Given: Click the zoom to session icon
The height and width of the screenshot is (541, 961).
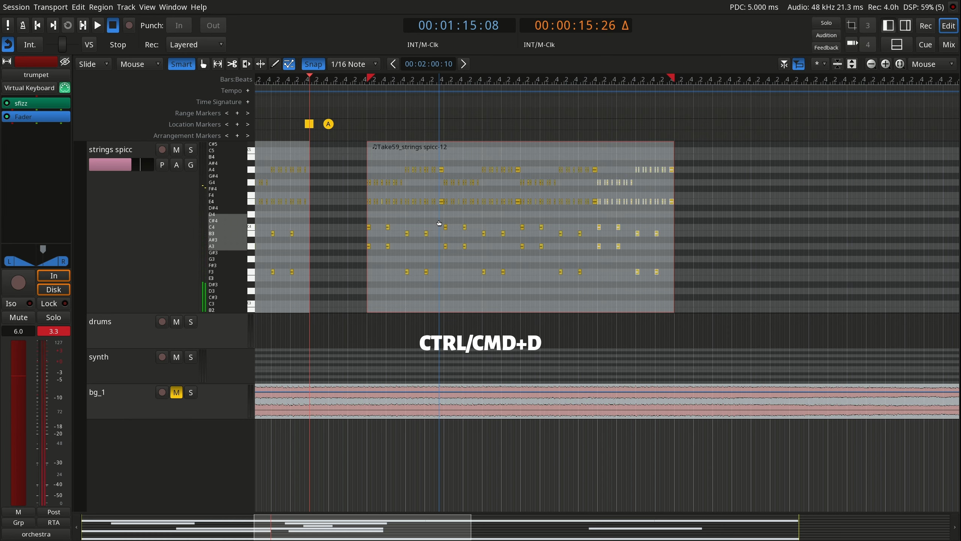Looking at the screenshot, I should tap(899, 64).
